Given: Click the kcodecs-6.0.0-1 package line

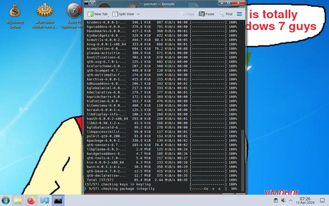Looking at the screenshot, I should pos(162,22).
